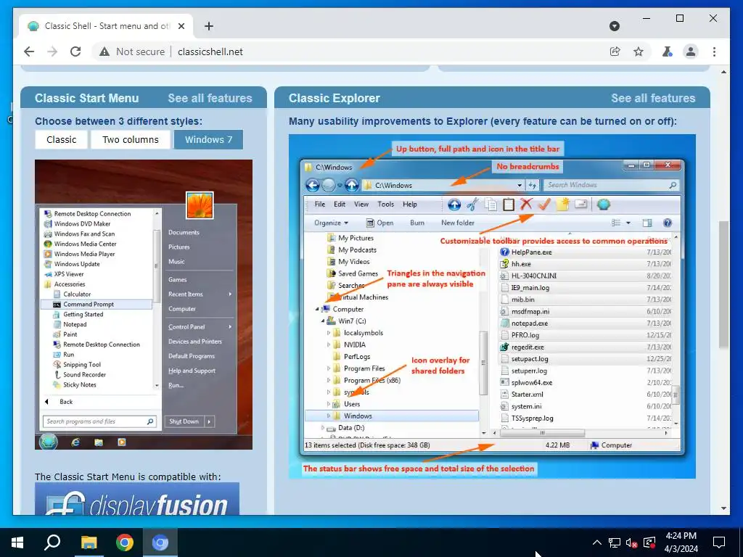Click Search programs and files box
This screenshot has width=743, height=557.
click(x=99, y=421)
